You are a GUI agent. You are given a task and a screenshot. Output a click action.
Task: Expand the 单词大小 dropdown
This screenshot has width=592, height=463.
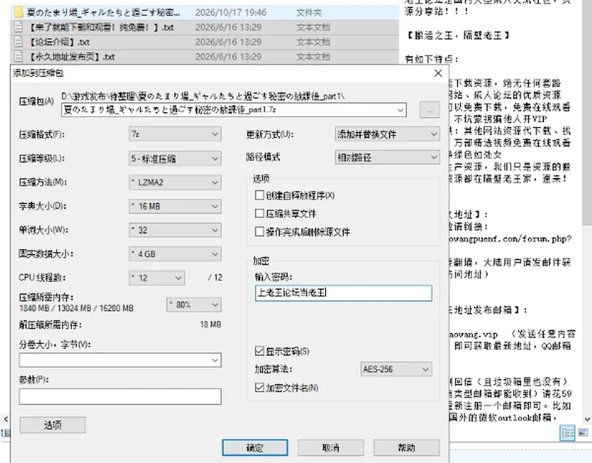point(175,230)
